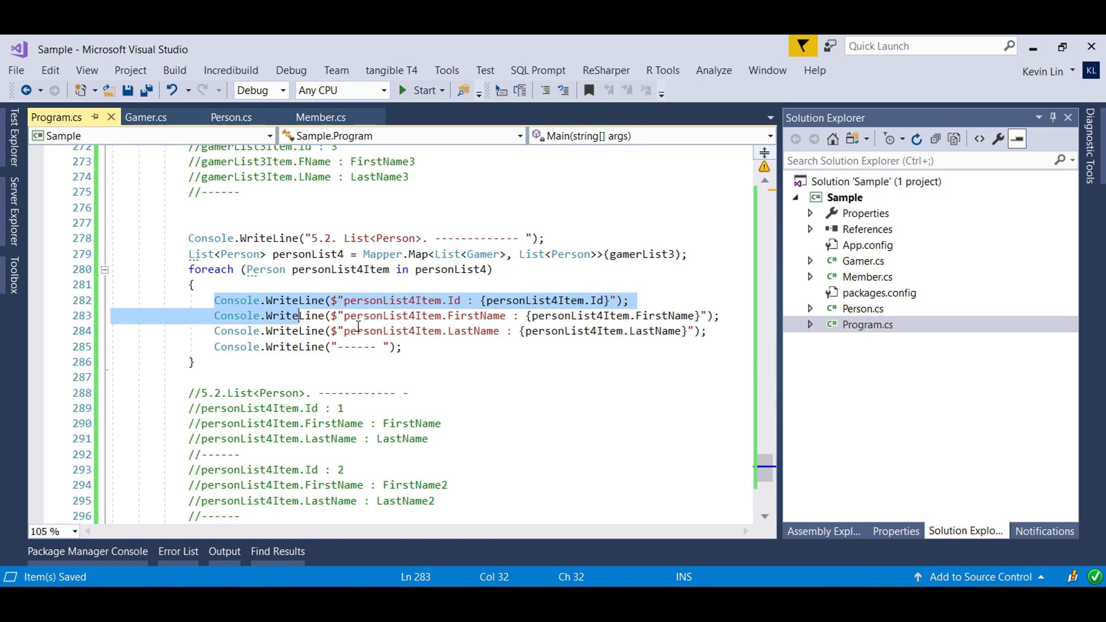Click the Save All toolbar icon
The image size is (1106, 622).
[146, 90]
